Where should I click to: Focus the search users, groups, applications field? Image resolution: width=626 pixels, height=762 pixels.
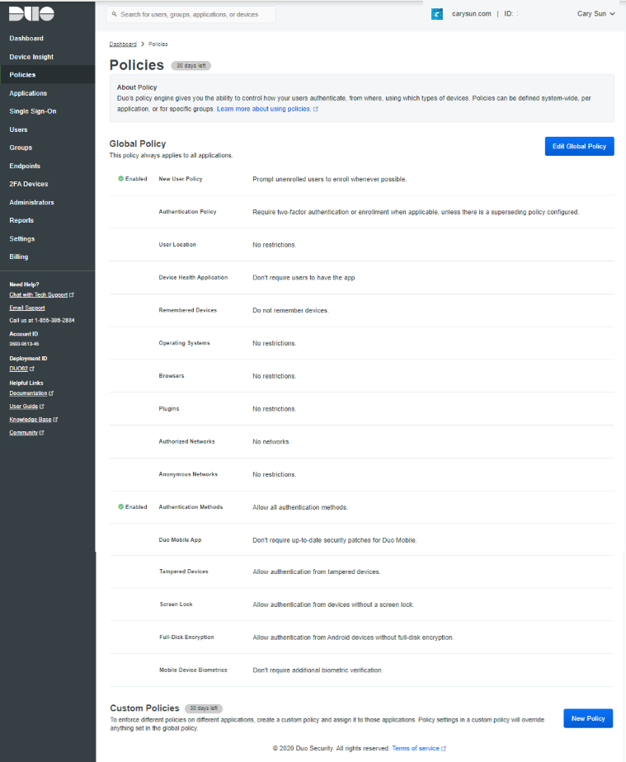pyautogui.click(x=191, y=15)
